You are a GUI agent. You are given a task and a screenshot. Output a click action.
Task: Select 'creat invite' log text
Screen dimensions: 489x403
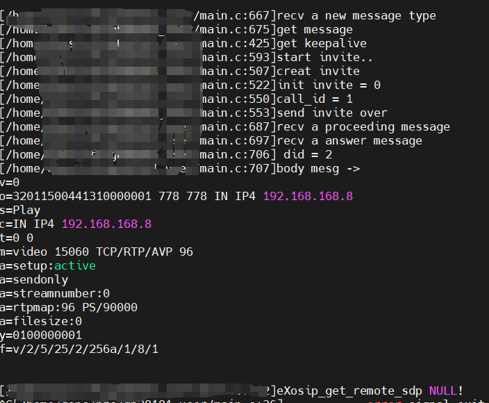318,71
